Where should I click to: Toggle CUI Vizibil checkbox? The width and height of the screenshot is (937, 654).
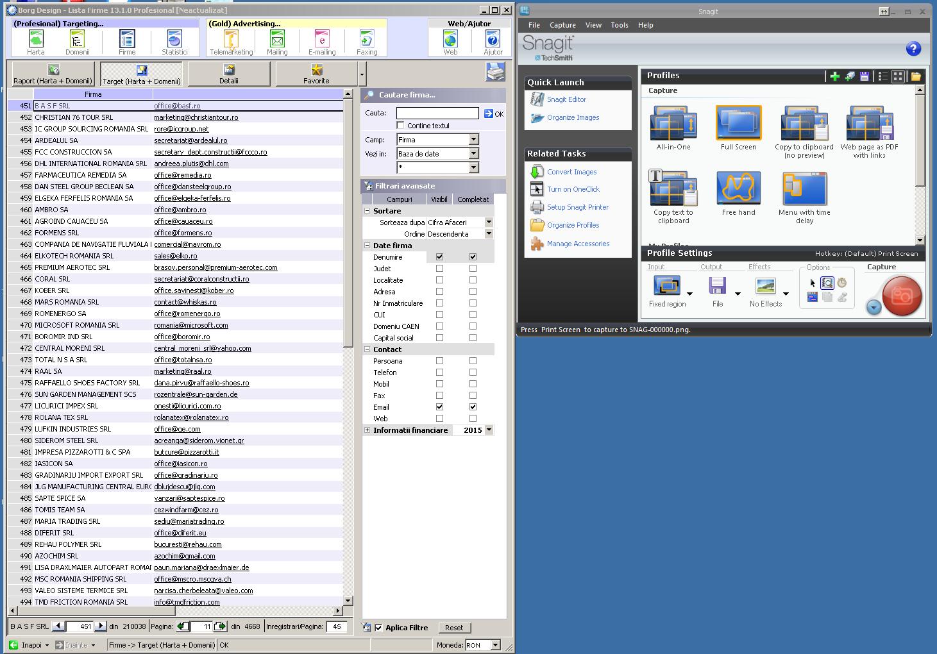point(439,315)
